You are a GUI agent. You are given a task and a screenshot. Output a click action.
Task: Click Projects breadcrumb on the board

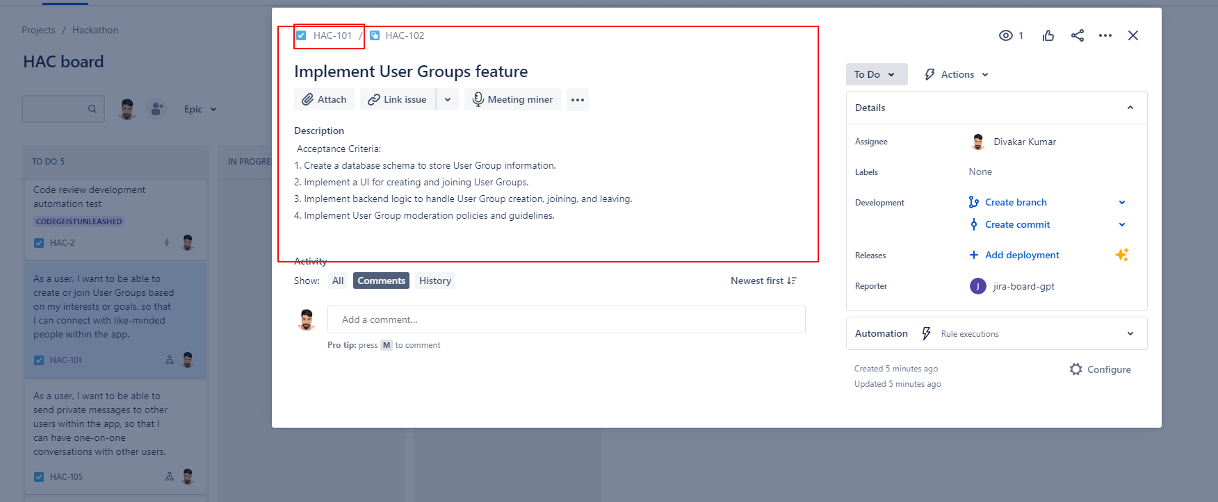38,30
